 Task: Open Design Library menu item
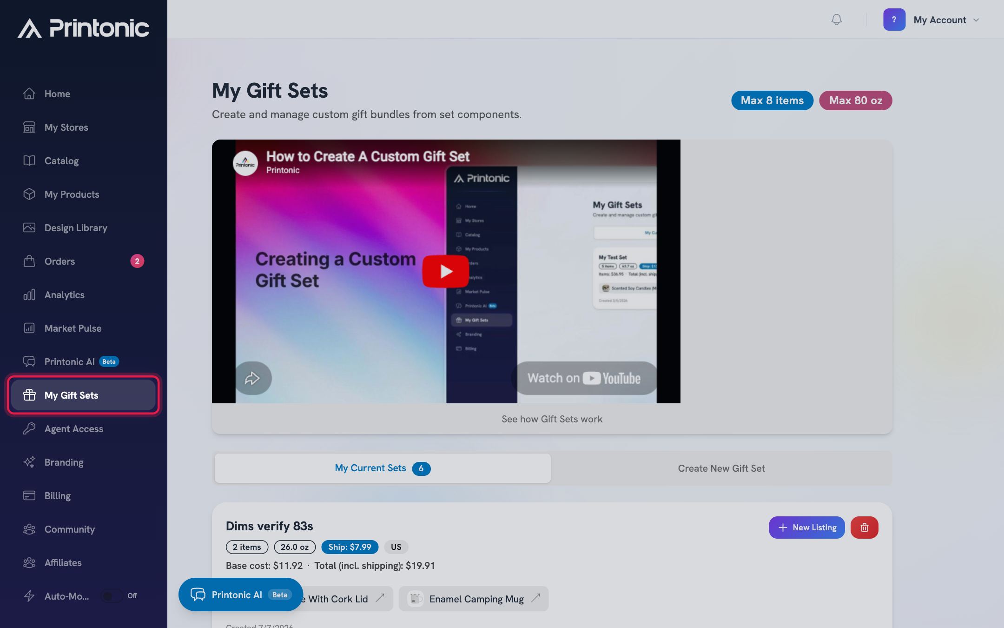(x=83, y=227)
